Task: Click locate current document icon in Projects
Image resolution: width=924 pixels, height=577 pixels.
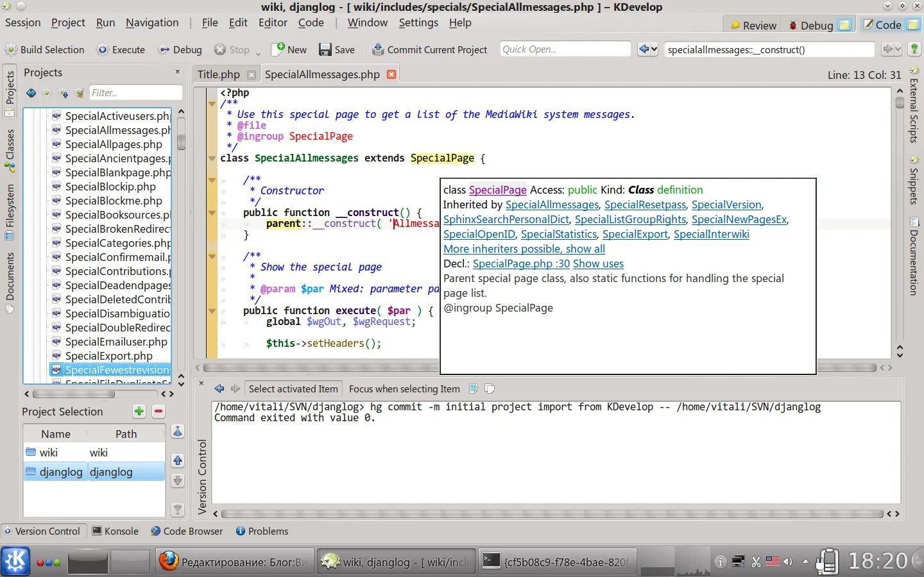Action: [x=31, y=93]
